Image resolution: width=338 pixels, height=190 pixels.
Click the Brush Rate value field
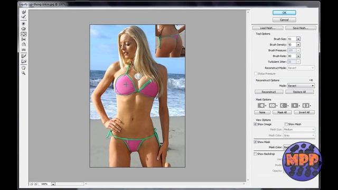click(292, 56)
